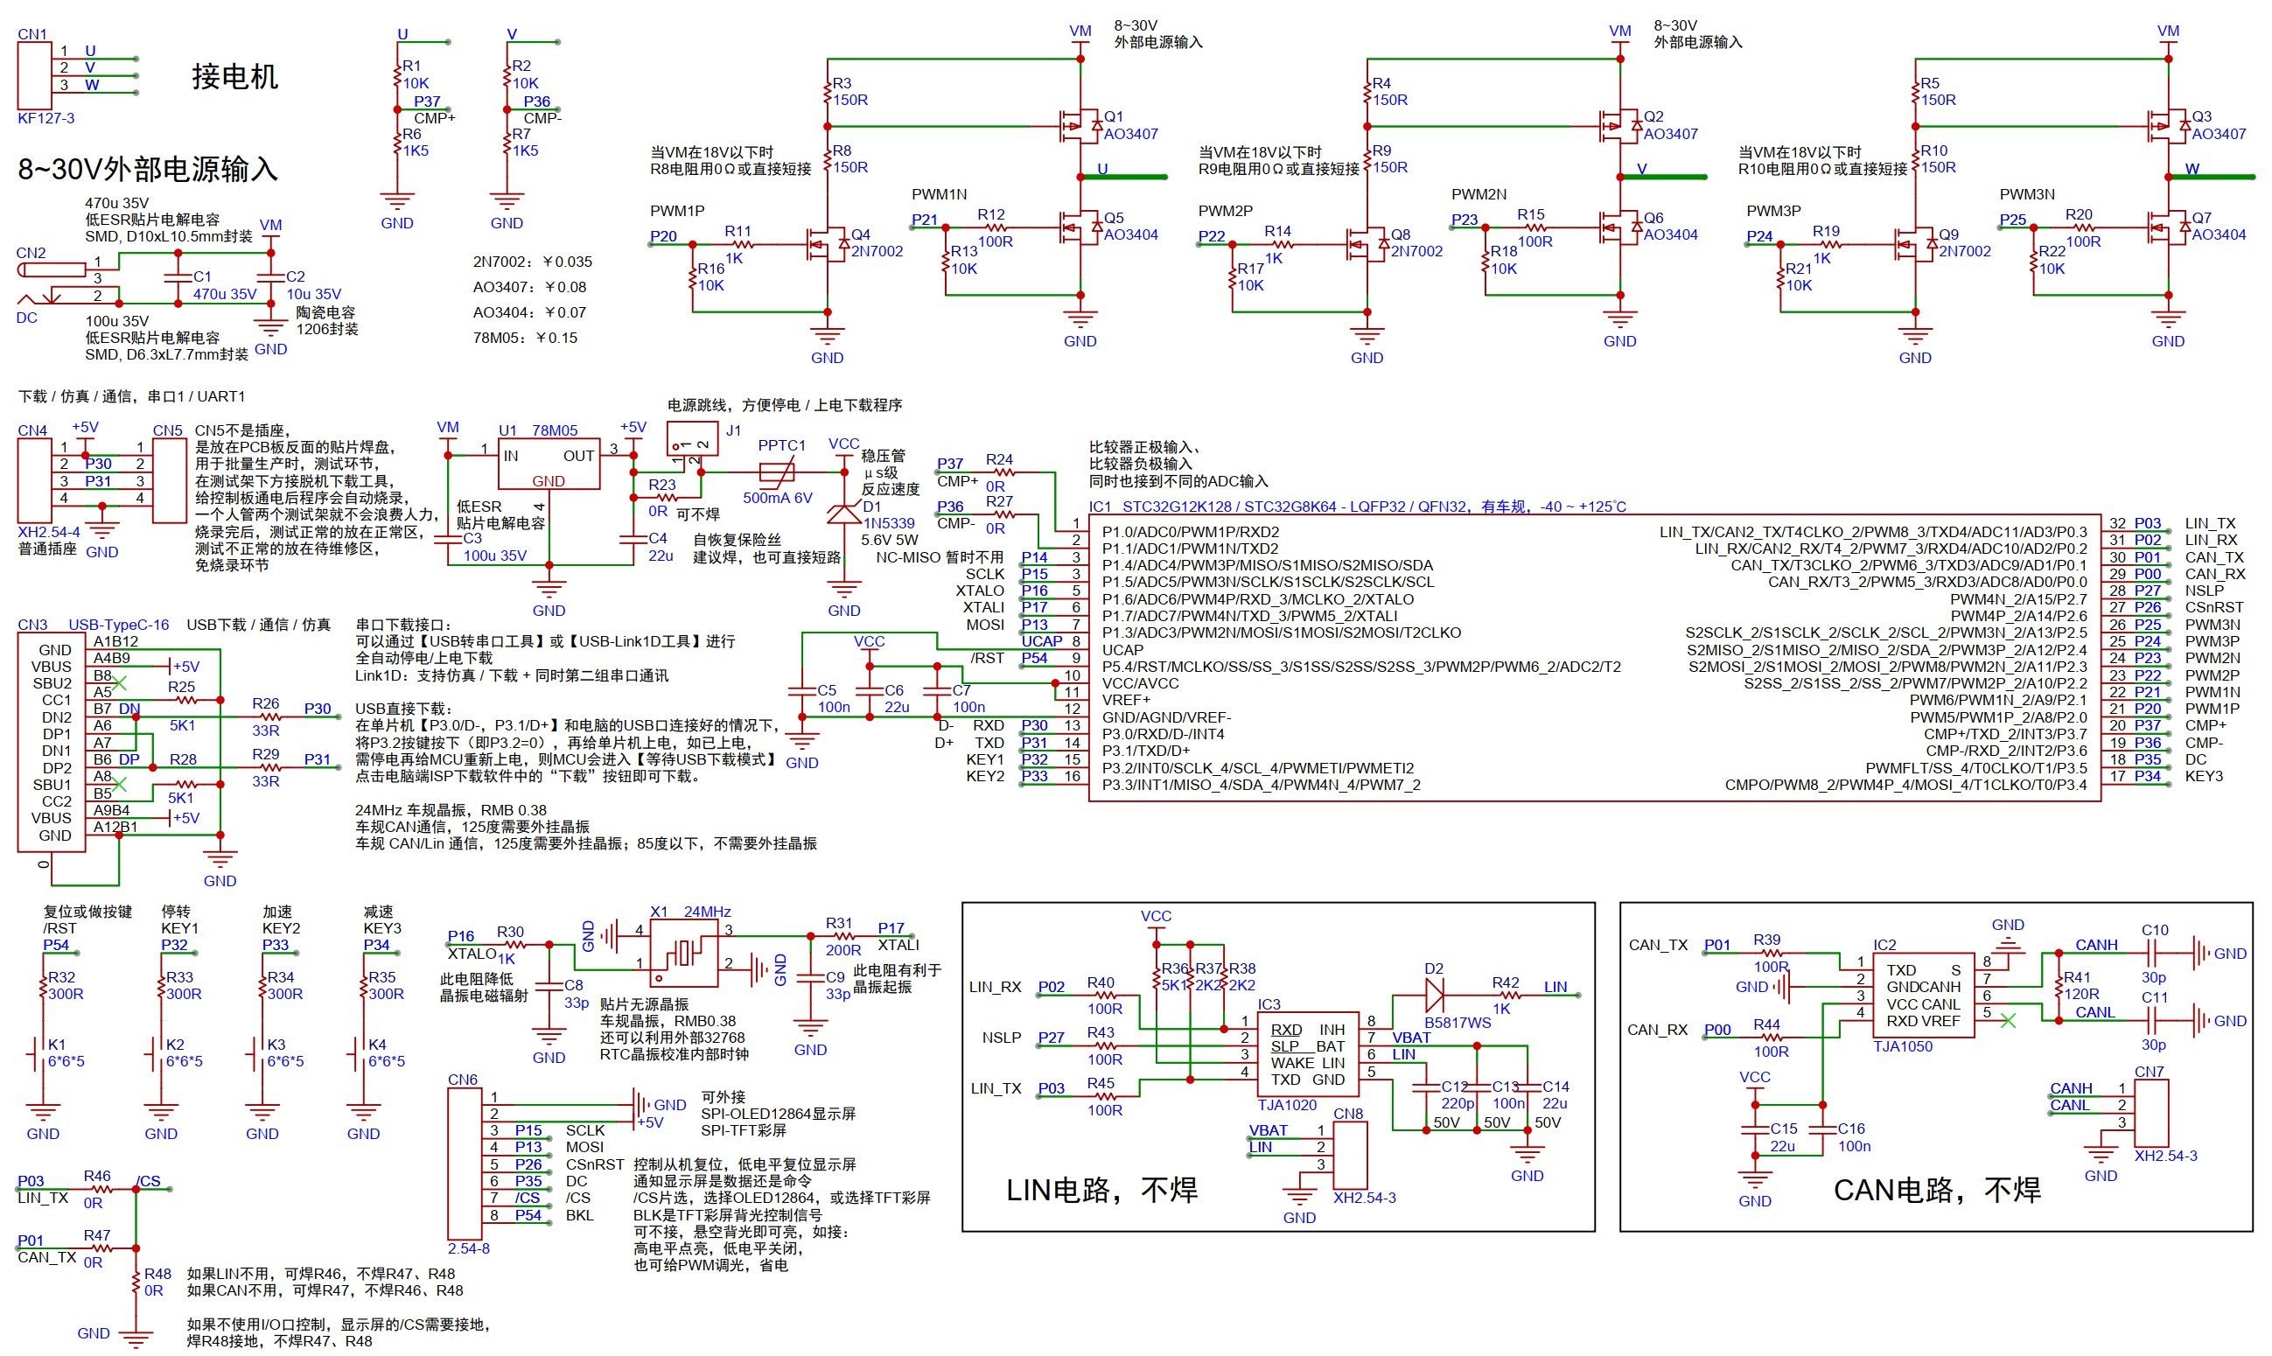This screenshot has width=2272, height=1356.
Task: Click the C1 470u 35V capacitor symbol
Action: click(178, 278)
